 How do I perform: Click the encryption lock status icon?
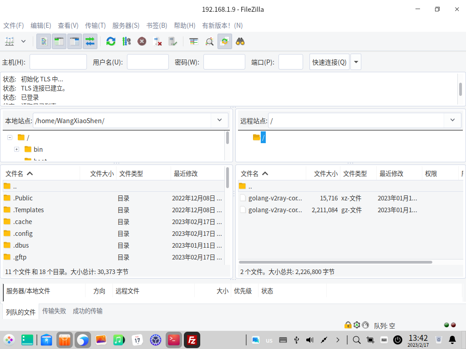pyautogui.click(x=348, y=325)
